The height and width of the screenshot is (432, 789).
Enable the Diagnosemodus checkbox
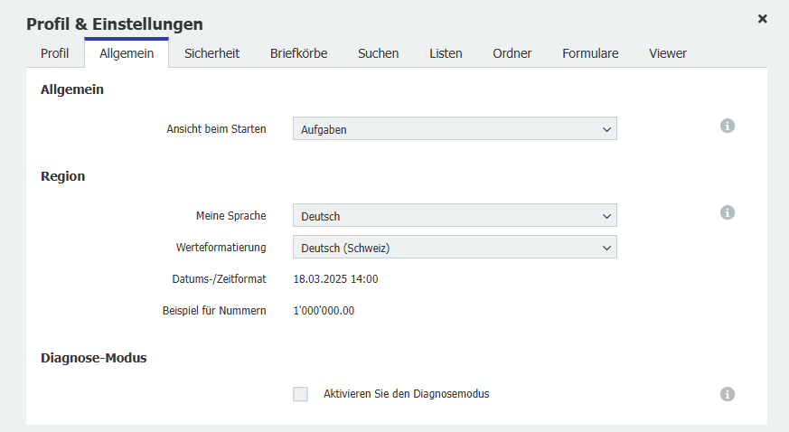300,394
